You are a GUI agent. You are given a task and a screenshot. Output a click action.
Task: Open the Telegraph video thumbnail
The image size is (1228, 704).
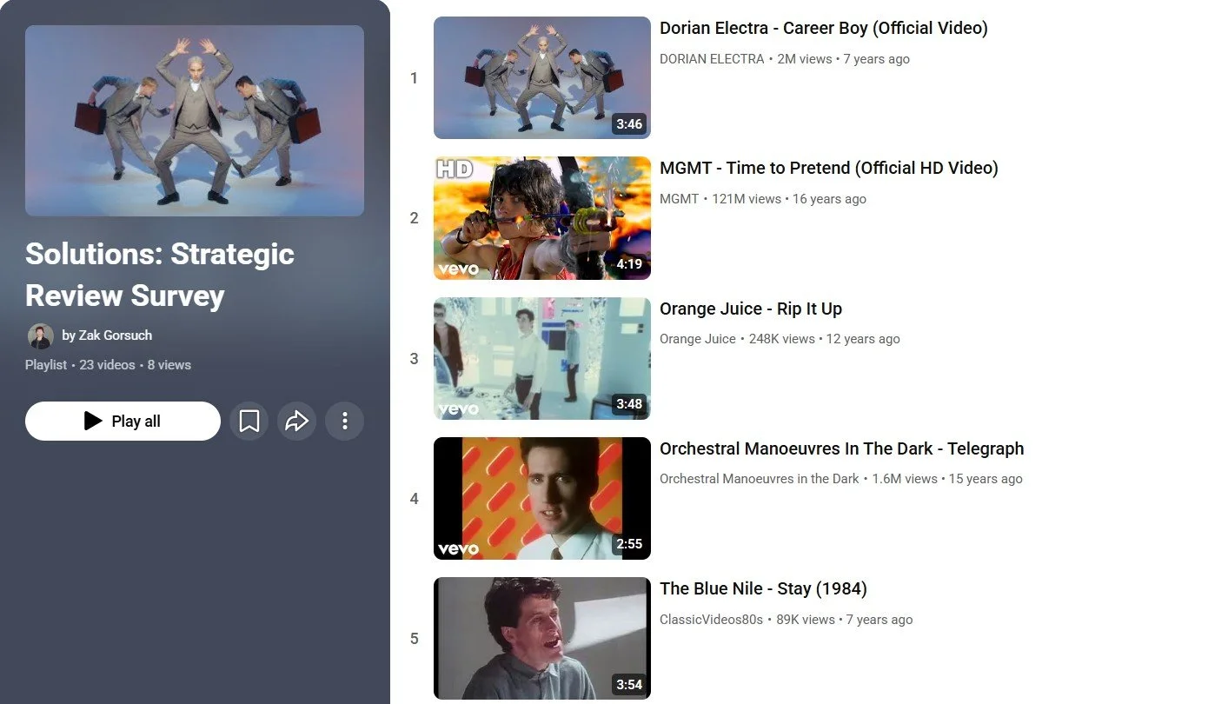coord(542,498)
